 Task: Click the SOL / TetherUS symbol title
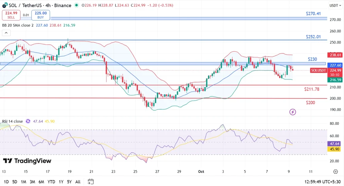[40, 5]
